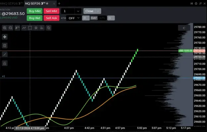The width and height of the screenshot is (207, 132).
Task: Click the back arrow button on chart
Action: click(184, 28)
